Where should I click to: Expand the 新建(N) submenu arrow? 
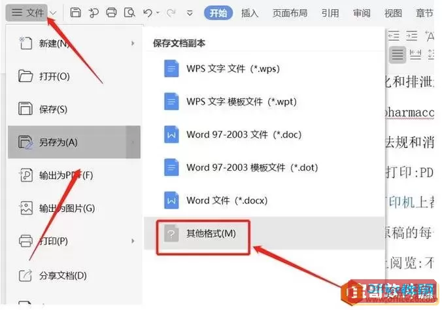[x=133, y=43]
